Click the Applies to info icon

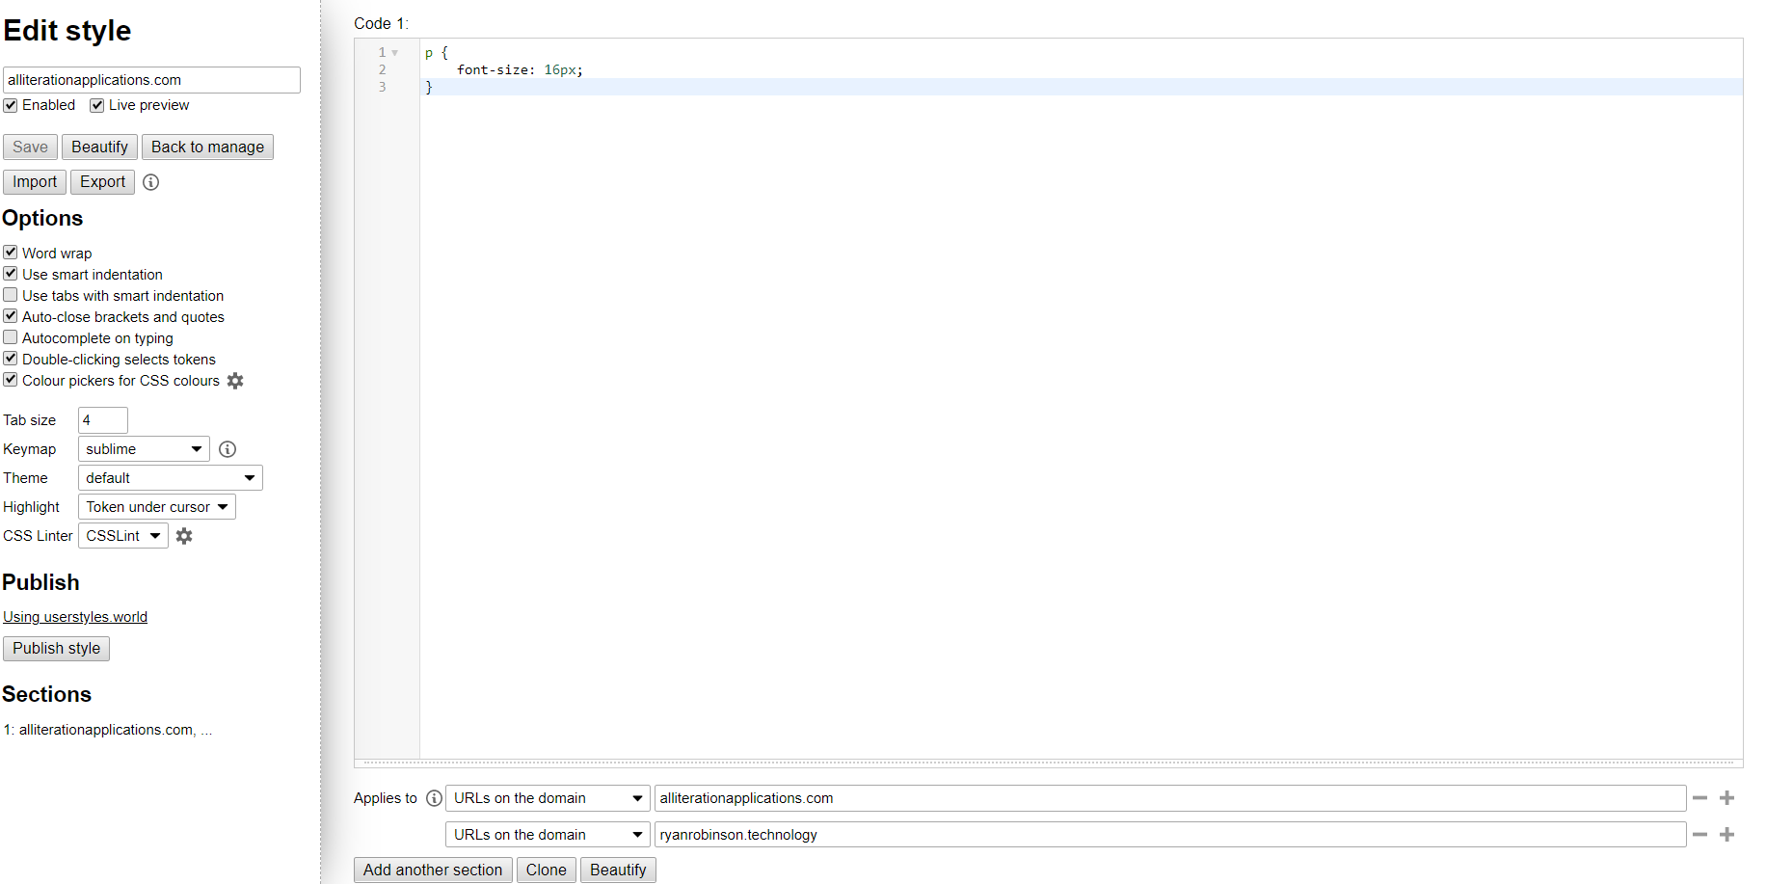coord(435,798)
